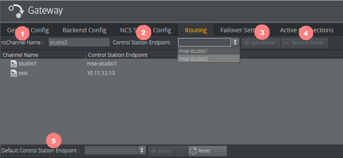Go to the Failover Settings tab
This screenshot has width=343, height=158.
(243, 30)
